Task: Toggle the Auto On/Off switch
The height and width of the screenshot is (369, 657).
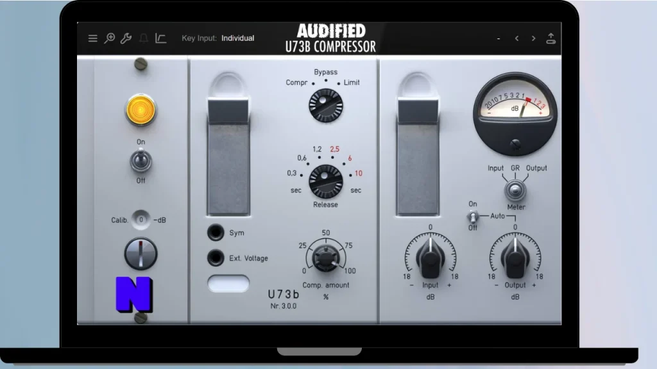Action: (473, 217)
